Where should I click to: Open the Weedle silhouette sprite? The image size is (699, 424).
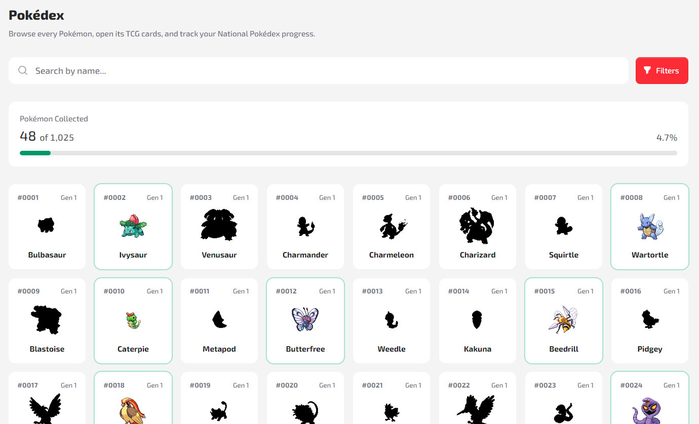click(x=391, y=320)
